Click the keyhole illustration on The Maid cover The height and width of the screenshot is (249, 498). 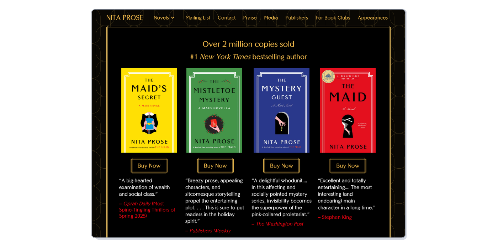(348, 126)
